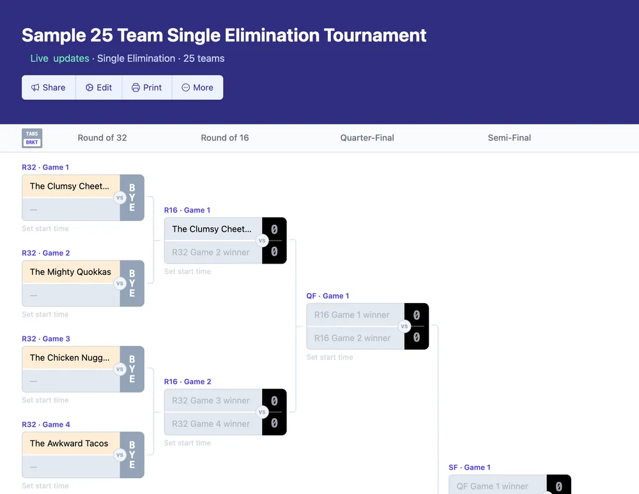639x494 pixels.
Task: Click the Quarter-Final column header
Action: tap(367, 137)
